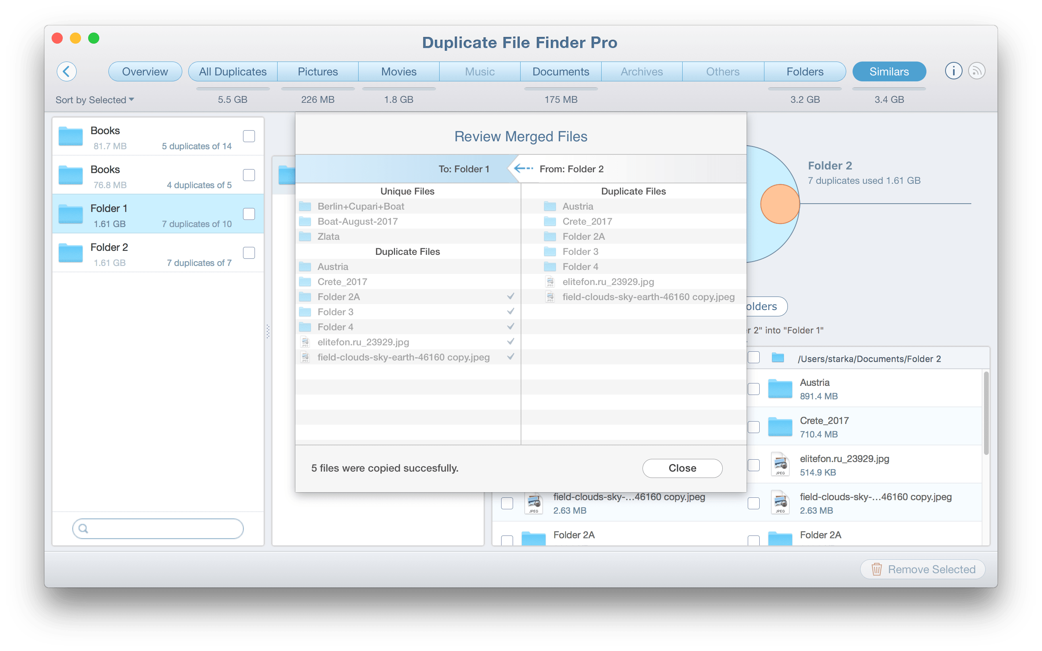The height and width of the screenshot is (651, 1042).
Task: Click the trash icon in Remove Selected
Action: point(876,569)
